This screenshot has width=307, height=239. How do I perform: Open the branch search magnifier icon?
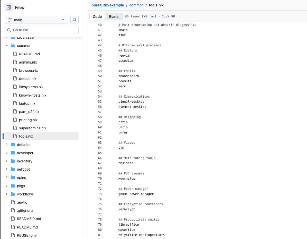[74, 20]
